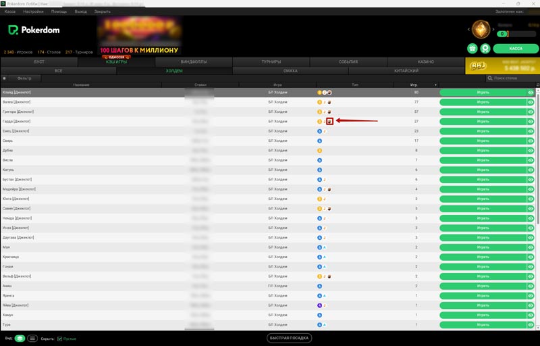
Task: Switch to list view icon
Action: click(32, 338)
